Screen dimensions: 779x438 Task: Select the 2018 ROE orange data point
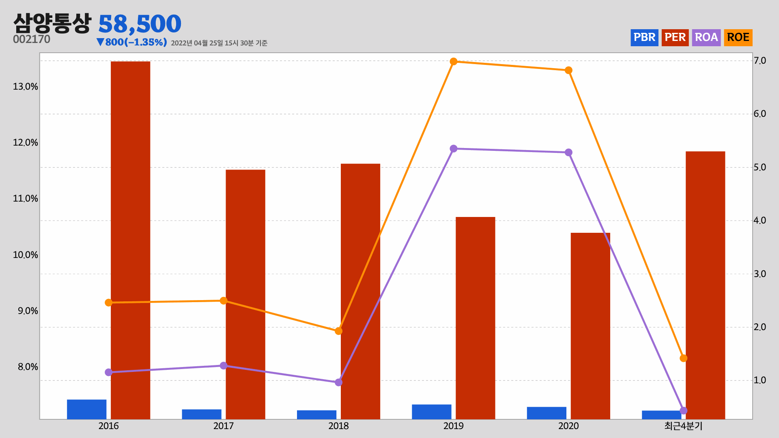[x=338, y=331]
